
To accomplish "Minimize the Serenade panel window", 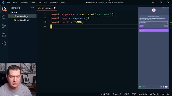I will [x=163, y=8].
